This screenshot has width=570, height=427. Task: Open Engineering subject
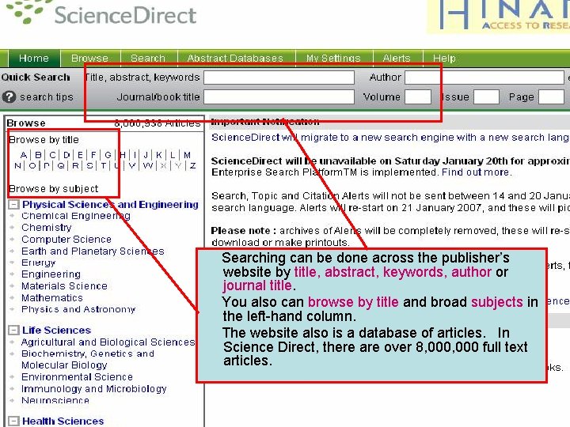[x=51, y=274]
